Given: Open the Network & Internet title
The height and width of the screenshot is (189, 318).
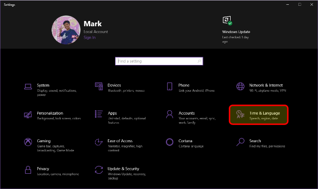Looking at the screenshot, I should pyautogui.click(x=266, y=85).
